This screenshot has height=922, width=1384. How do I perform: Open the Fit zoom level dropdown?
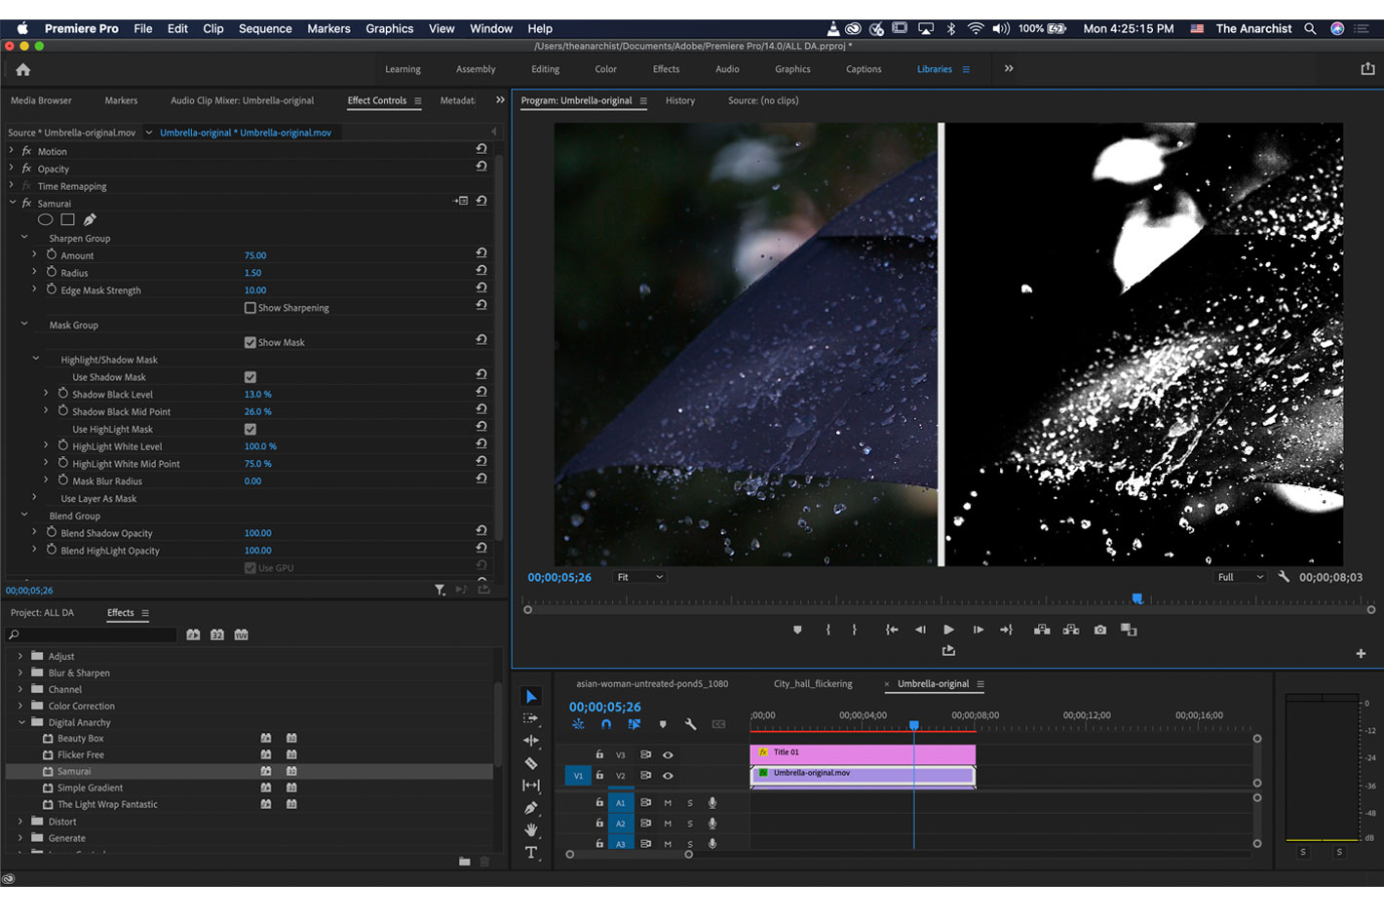639,577
